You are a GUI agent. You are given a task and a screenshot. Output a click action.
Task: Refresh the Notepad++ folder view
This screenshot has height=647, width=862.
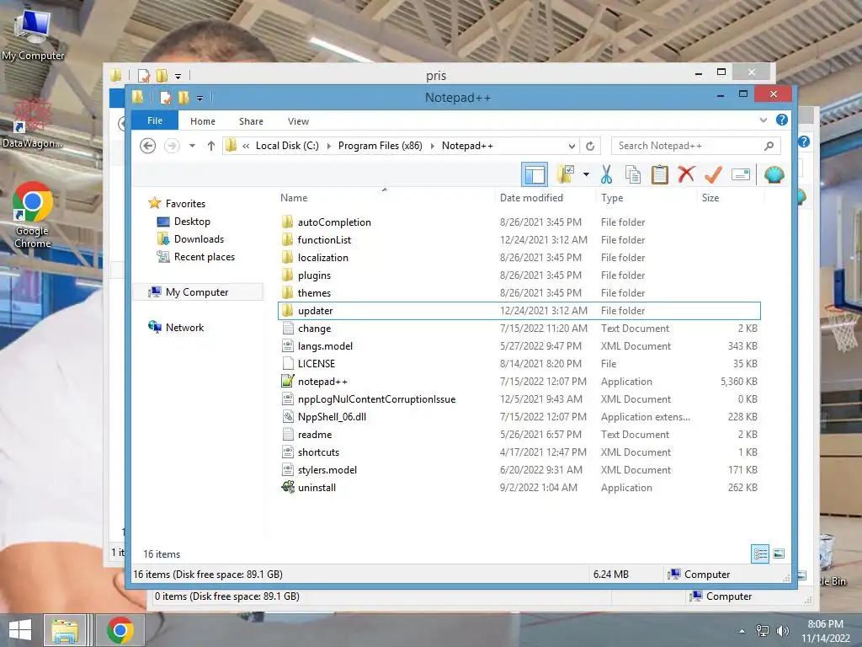click(x=590, y=146)
